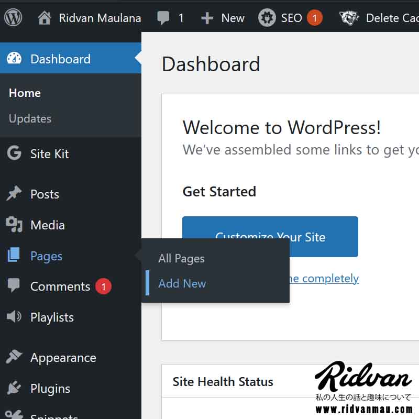Image resolution: width=419 pixels, height=419 pixels.
Task: Click the Dashboard page heading
Action: click(211, 64)
